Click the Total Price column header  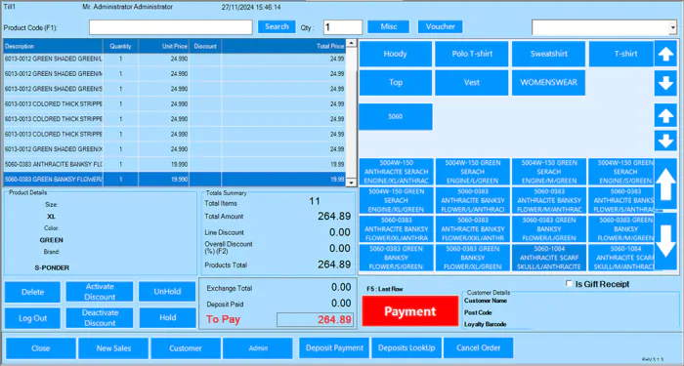coord(283,46)
